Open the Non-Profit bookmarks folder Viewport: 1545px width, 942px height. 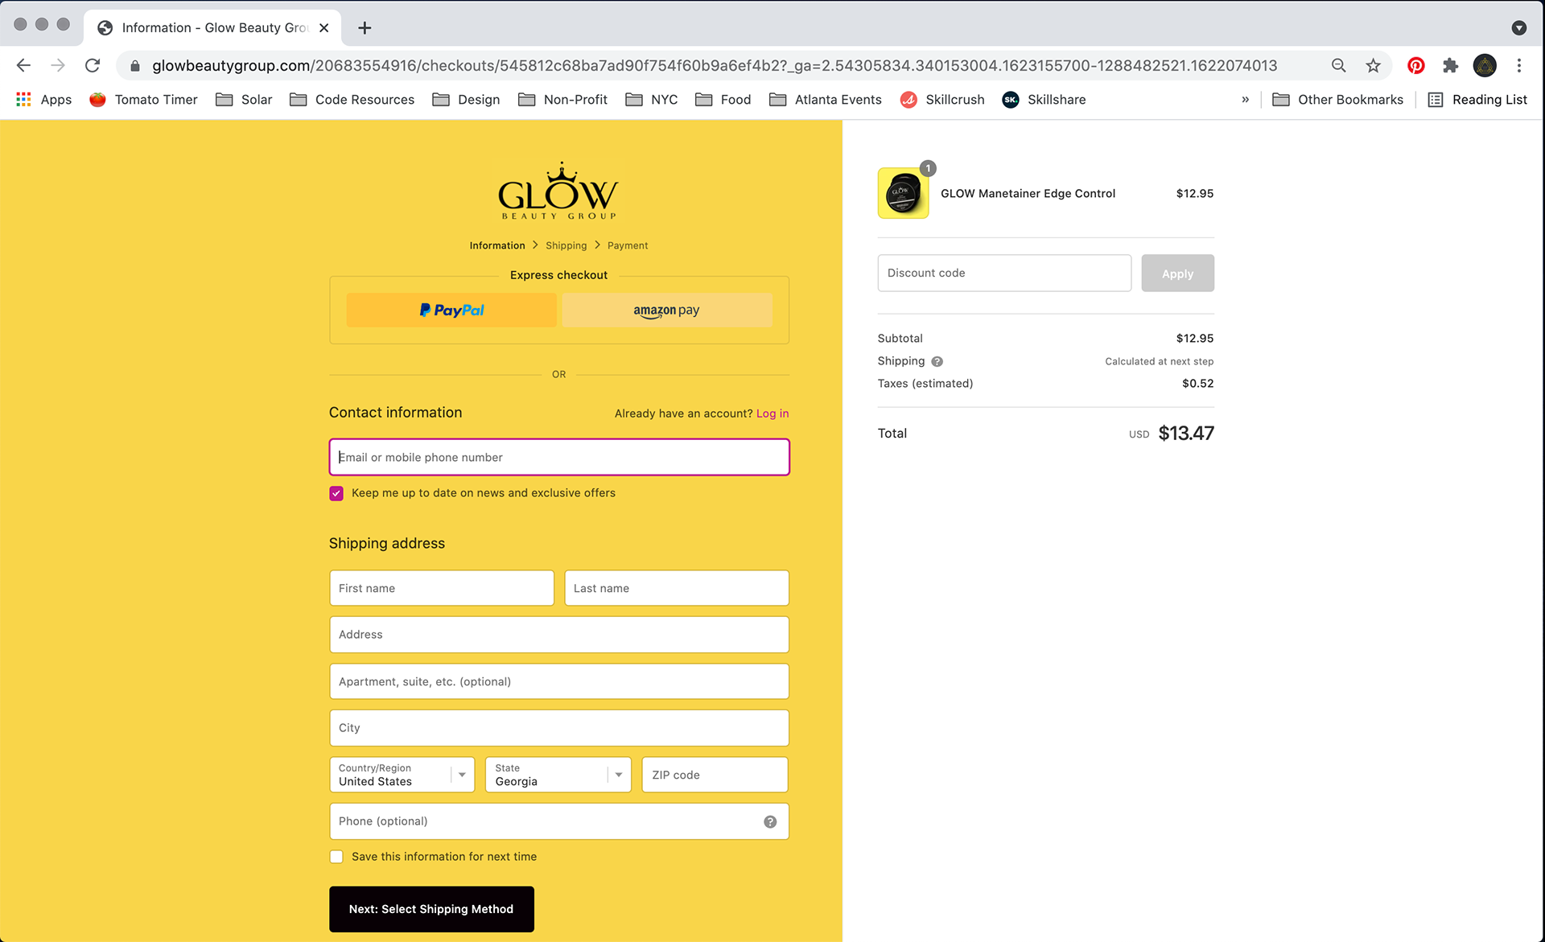pos(562,99)
